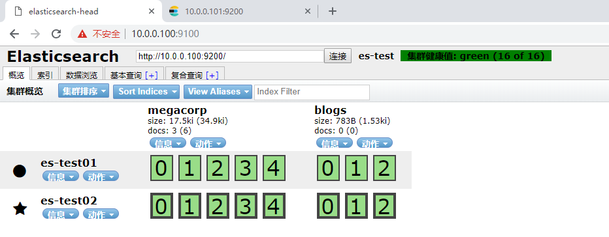Click megacorp shard 3 on es-test01
This screenshot has width=609, height=237.
[x=246, y=168]
